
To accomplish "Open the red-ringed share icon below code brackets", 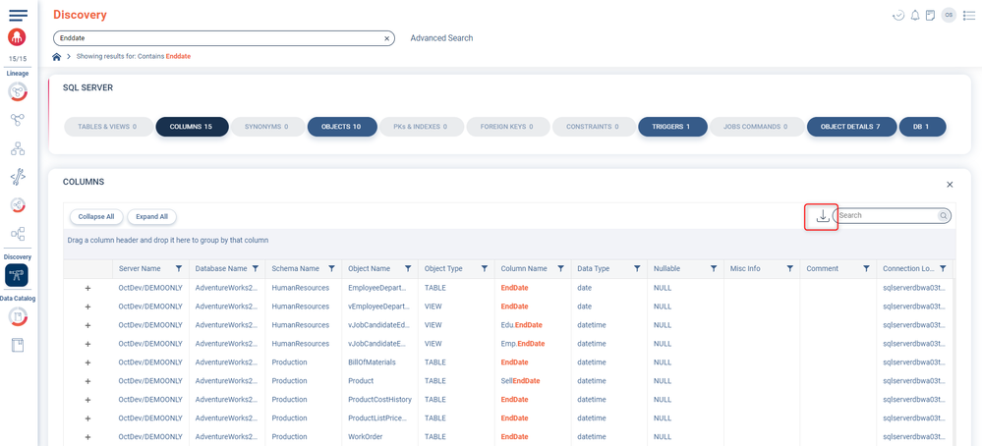I will 18,205.
